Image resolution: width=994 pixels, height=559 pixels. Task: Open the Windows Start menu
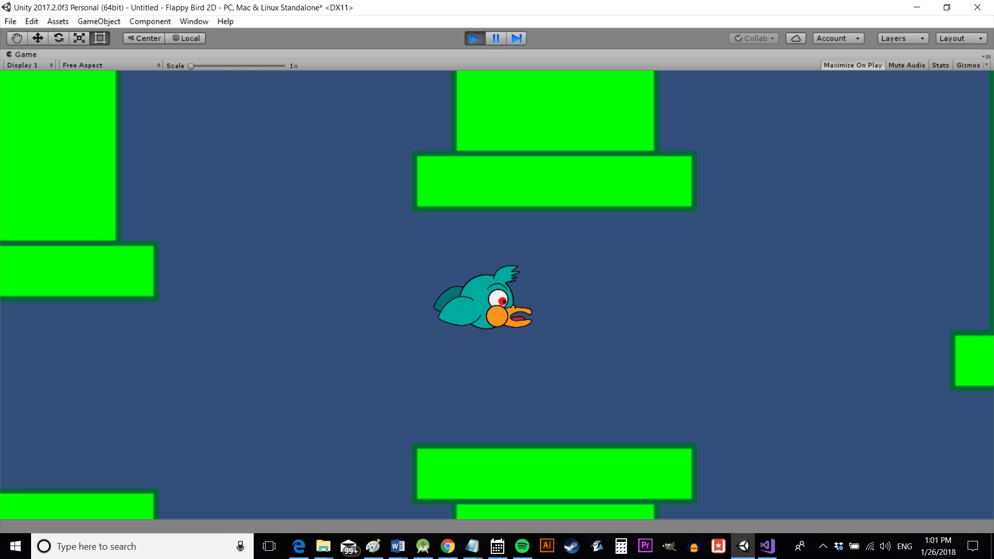point(16,546)
